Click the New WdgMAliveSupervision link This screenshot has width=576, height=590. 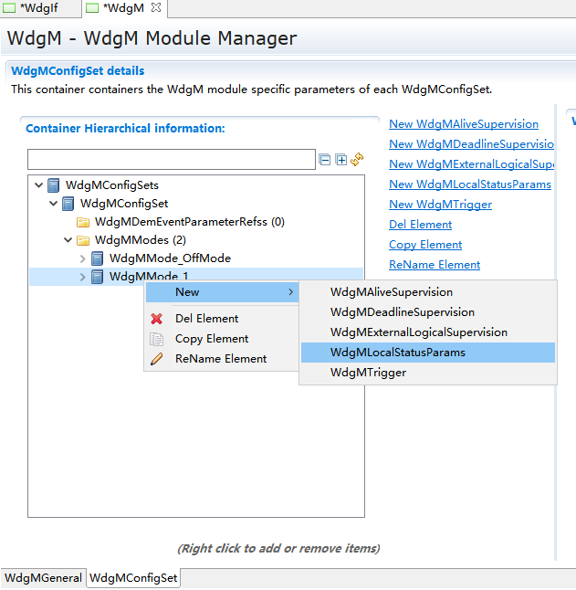pos(463,124)
